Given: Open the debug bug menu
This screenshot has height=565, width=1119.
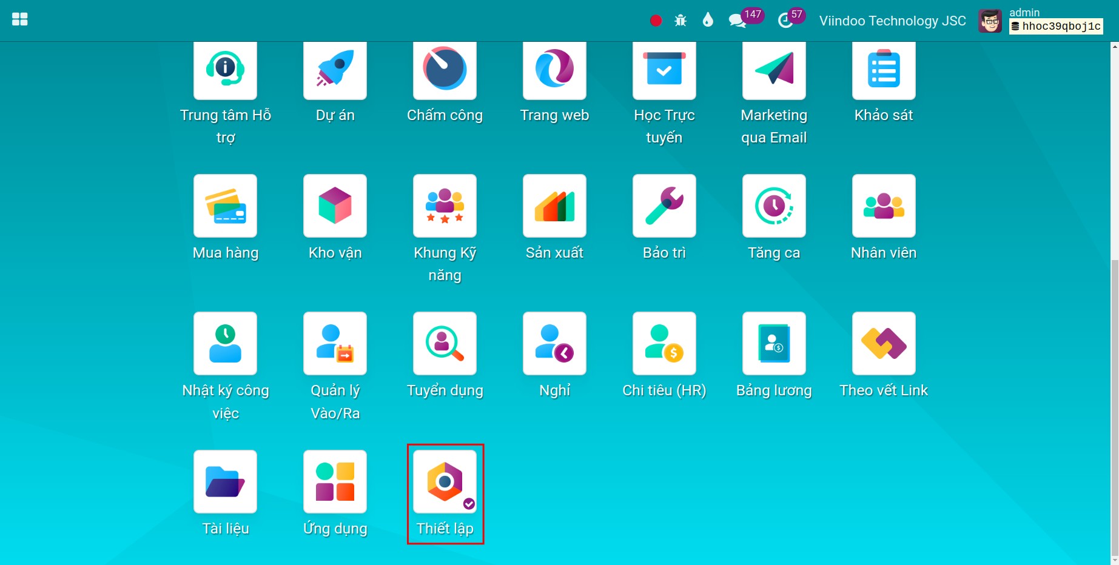Looking at the screenshot, I should pos(680,21).
